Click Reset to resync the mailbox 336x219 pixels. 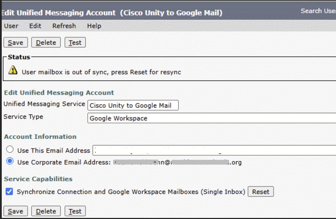pyautogui.click(x=261, y=191)
